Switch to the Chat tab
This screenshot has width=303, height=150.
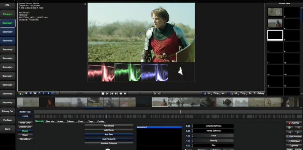pos(80,121)
